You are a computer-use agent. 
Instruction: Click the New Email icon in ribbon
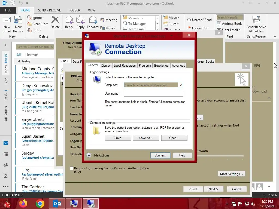(7, 24)
